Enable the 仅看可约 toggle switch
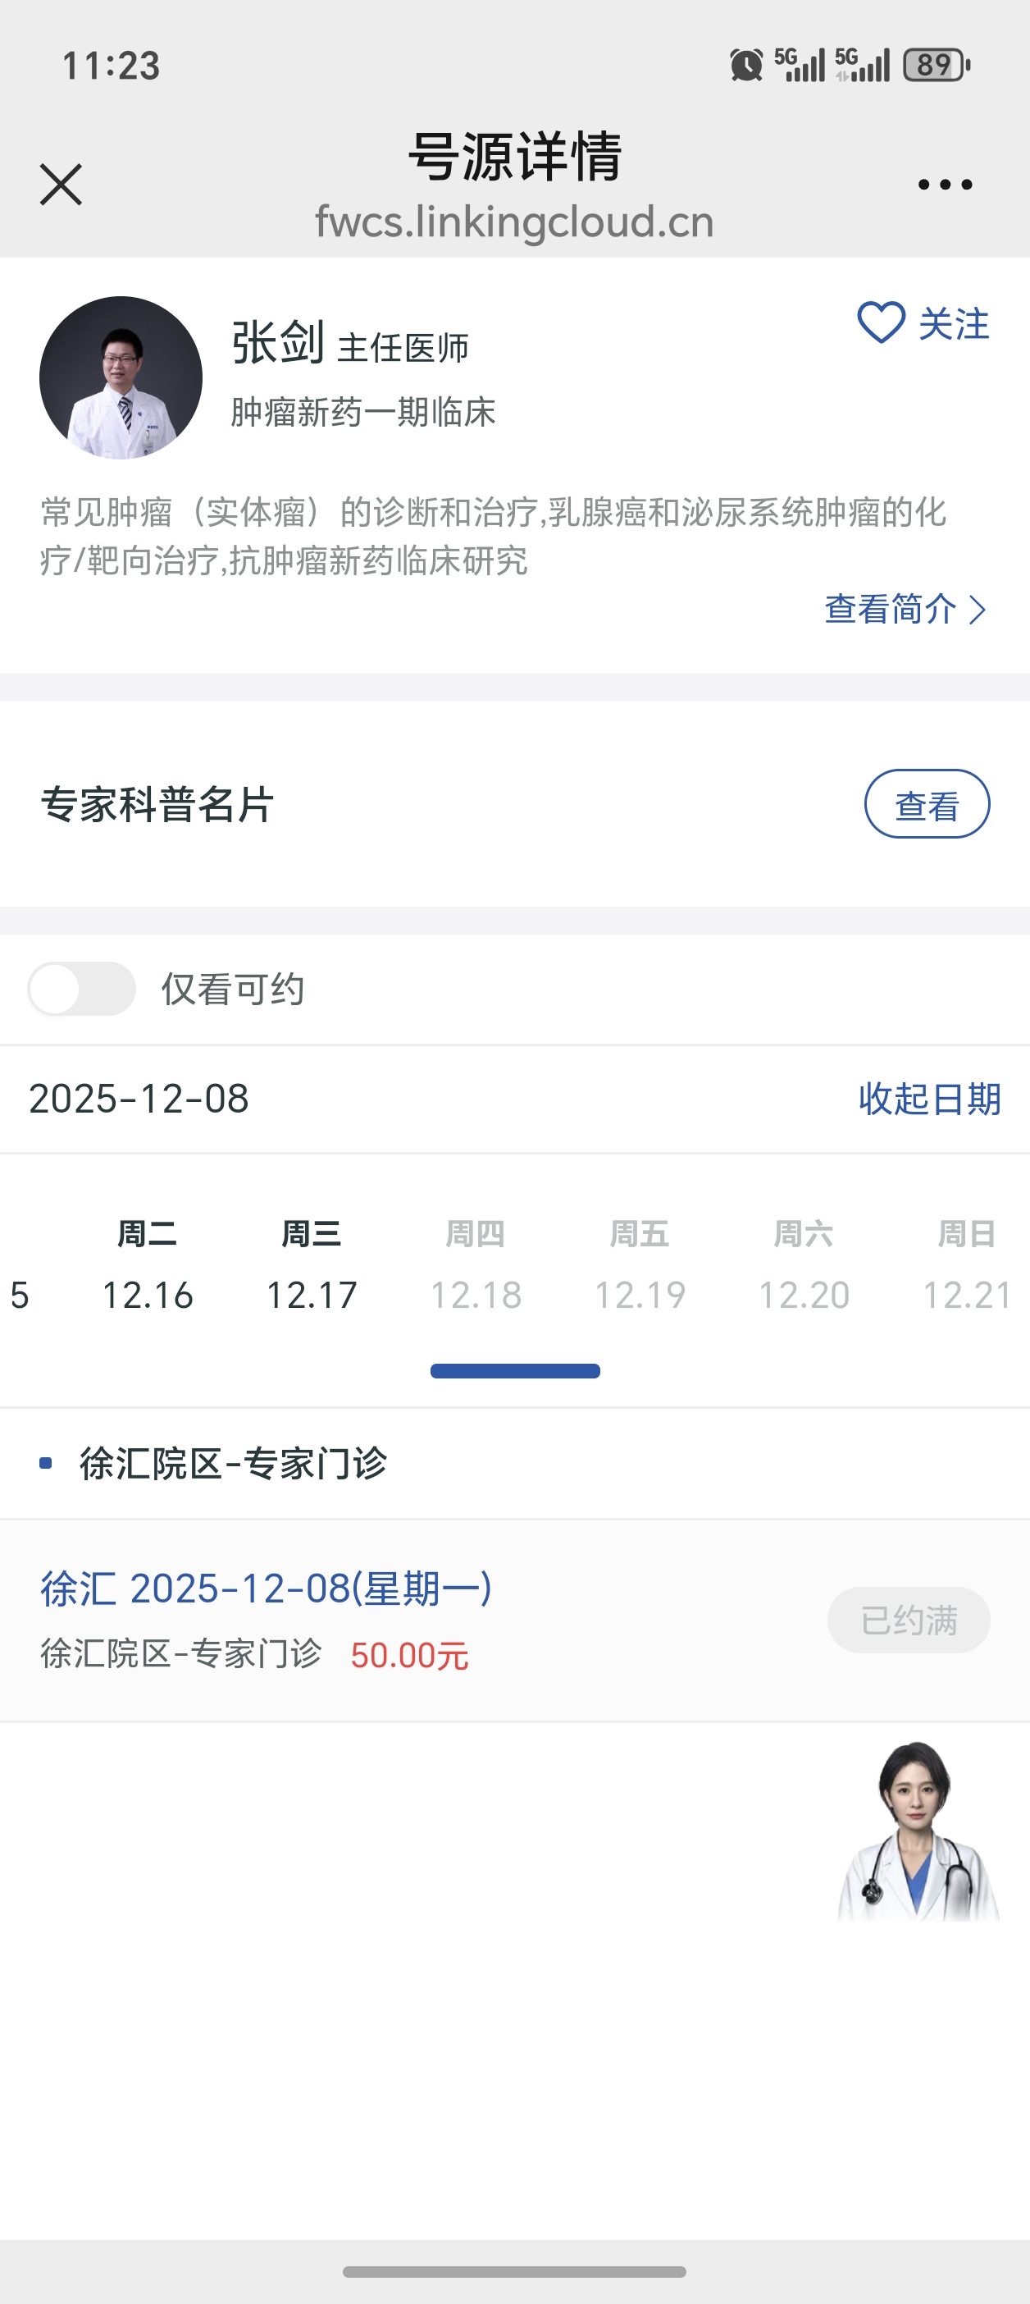Screen dimensions: 1030x2304 point(81,989)
